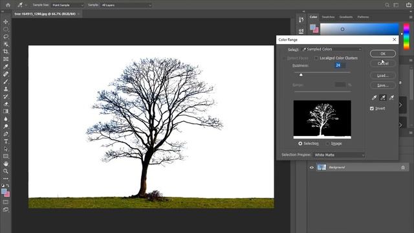
Task: Switch to the Swatches tab
Action: 328,17
